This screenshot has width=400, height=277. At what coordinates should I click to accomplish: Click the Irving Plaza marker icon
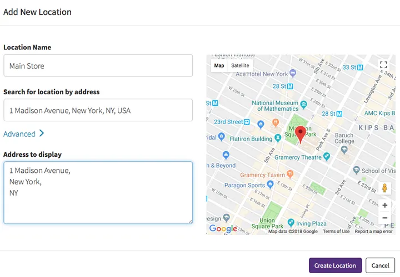(x=291, y=222)
